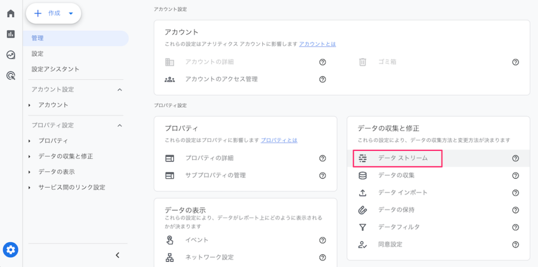Click the Admin gear icon
Viewport: 538px width, 267px height.
point(11,250)
